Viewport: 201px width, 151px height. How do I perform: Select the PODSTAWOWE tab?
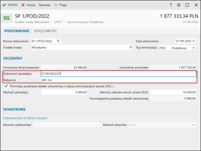point(17,31)
